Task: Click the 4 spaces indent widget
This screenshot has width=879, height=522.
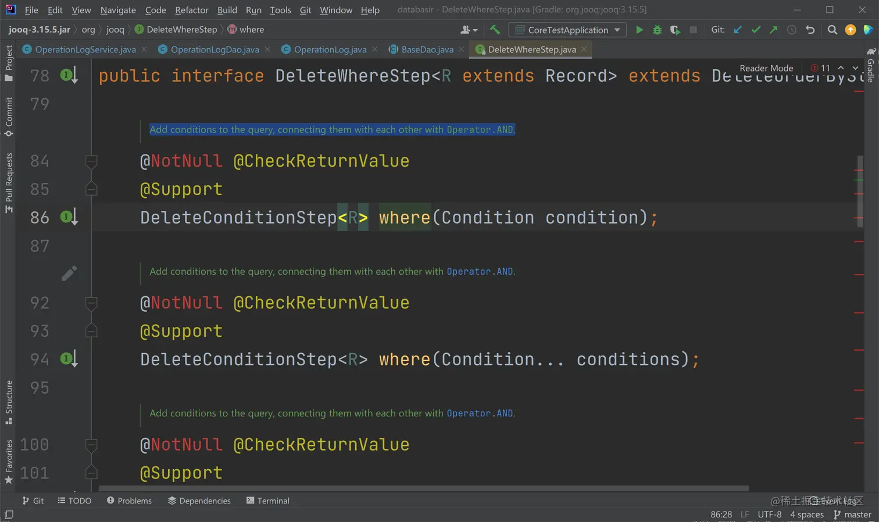Action: 807,514
